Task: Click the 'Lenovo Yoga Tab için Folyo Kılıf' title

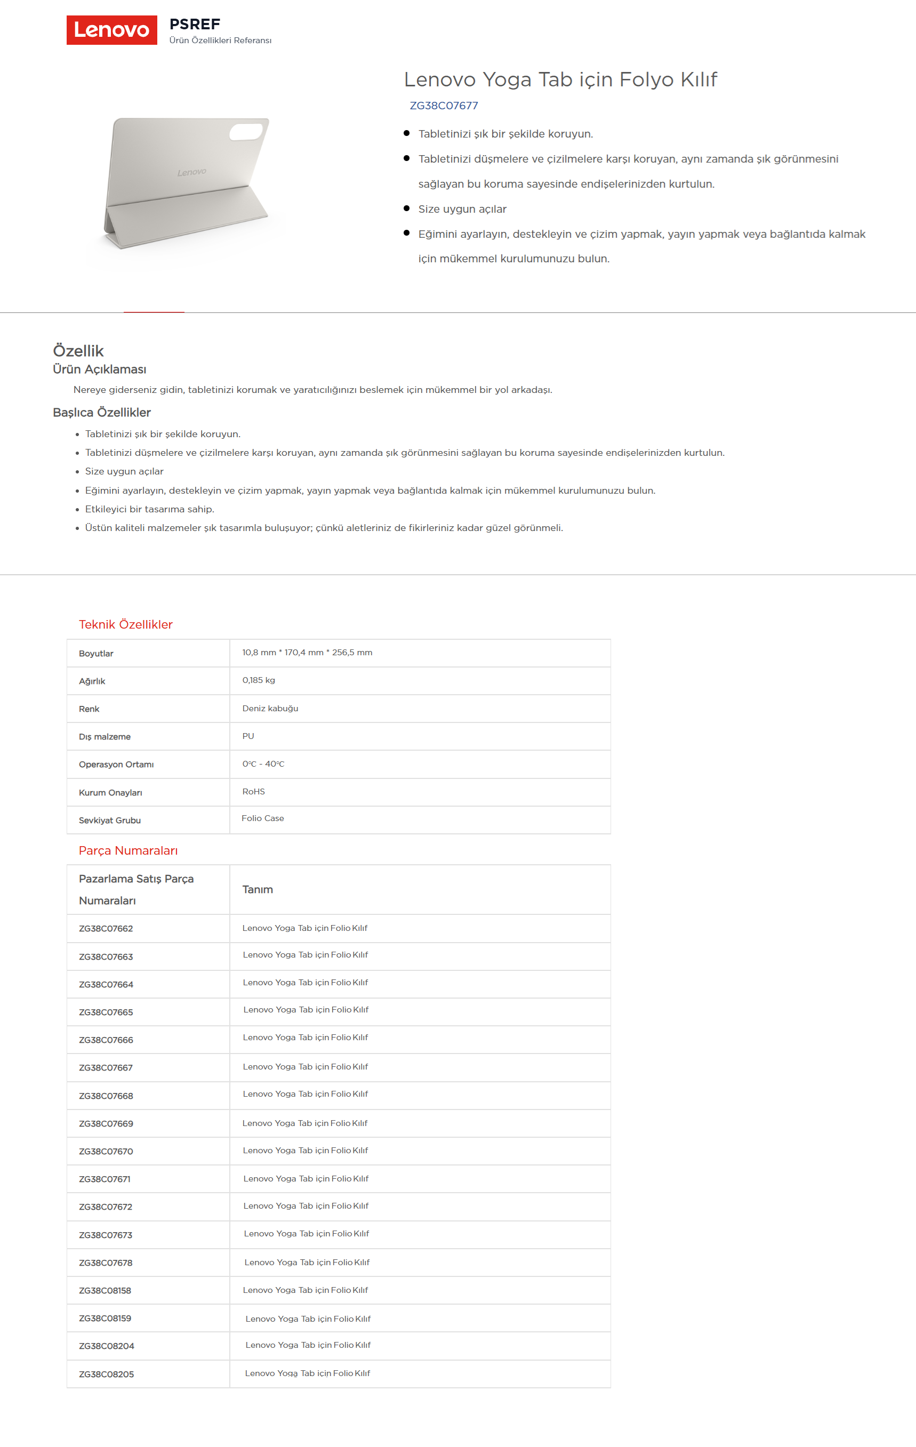Action: tap(560, 79)
